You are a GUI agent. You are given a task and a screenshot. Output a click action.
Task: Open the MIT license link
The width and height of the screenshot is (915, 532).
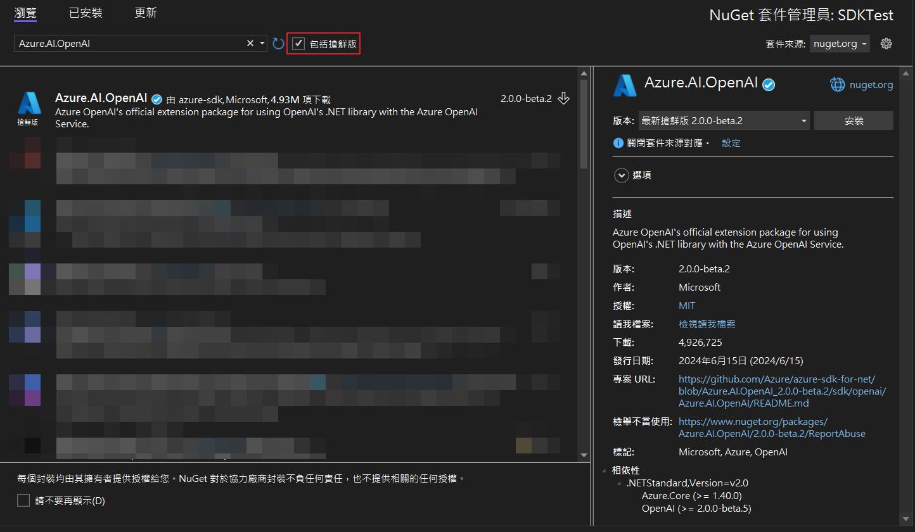point(686,305)
